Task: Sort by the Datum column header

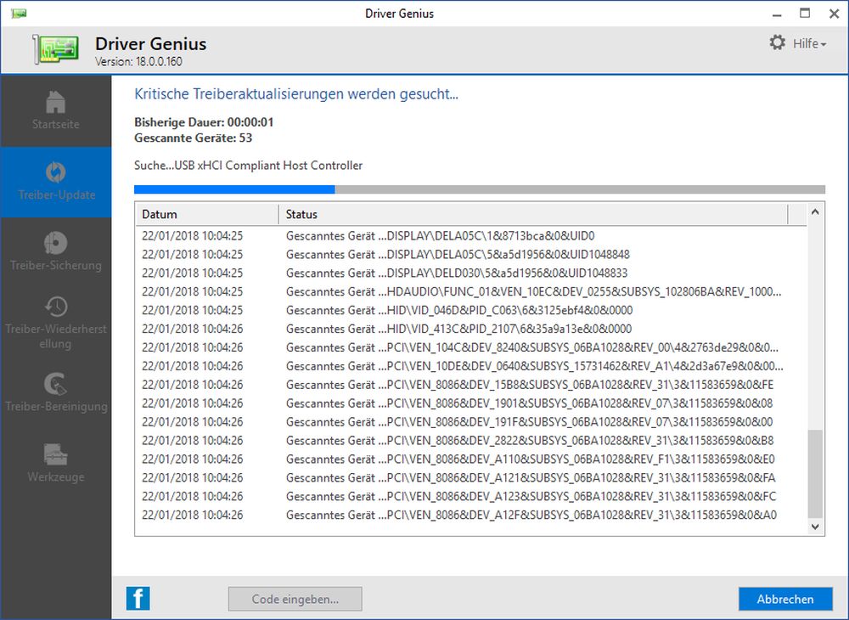Action: 206,214
